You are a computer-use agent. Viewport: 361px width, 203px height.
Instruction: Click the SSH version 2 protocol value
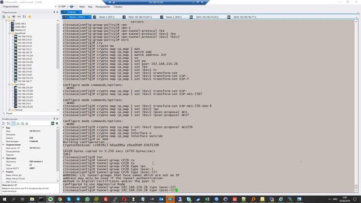(x=36, y=162)
